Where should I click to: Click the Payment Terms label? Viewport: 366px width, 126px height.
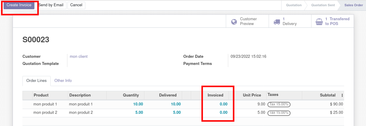coord(198,63)
